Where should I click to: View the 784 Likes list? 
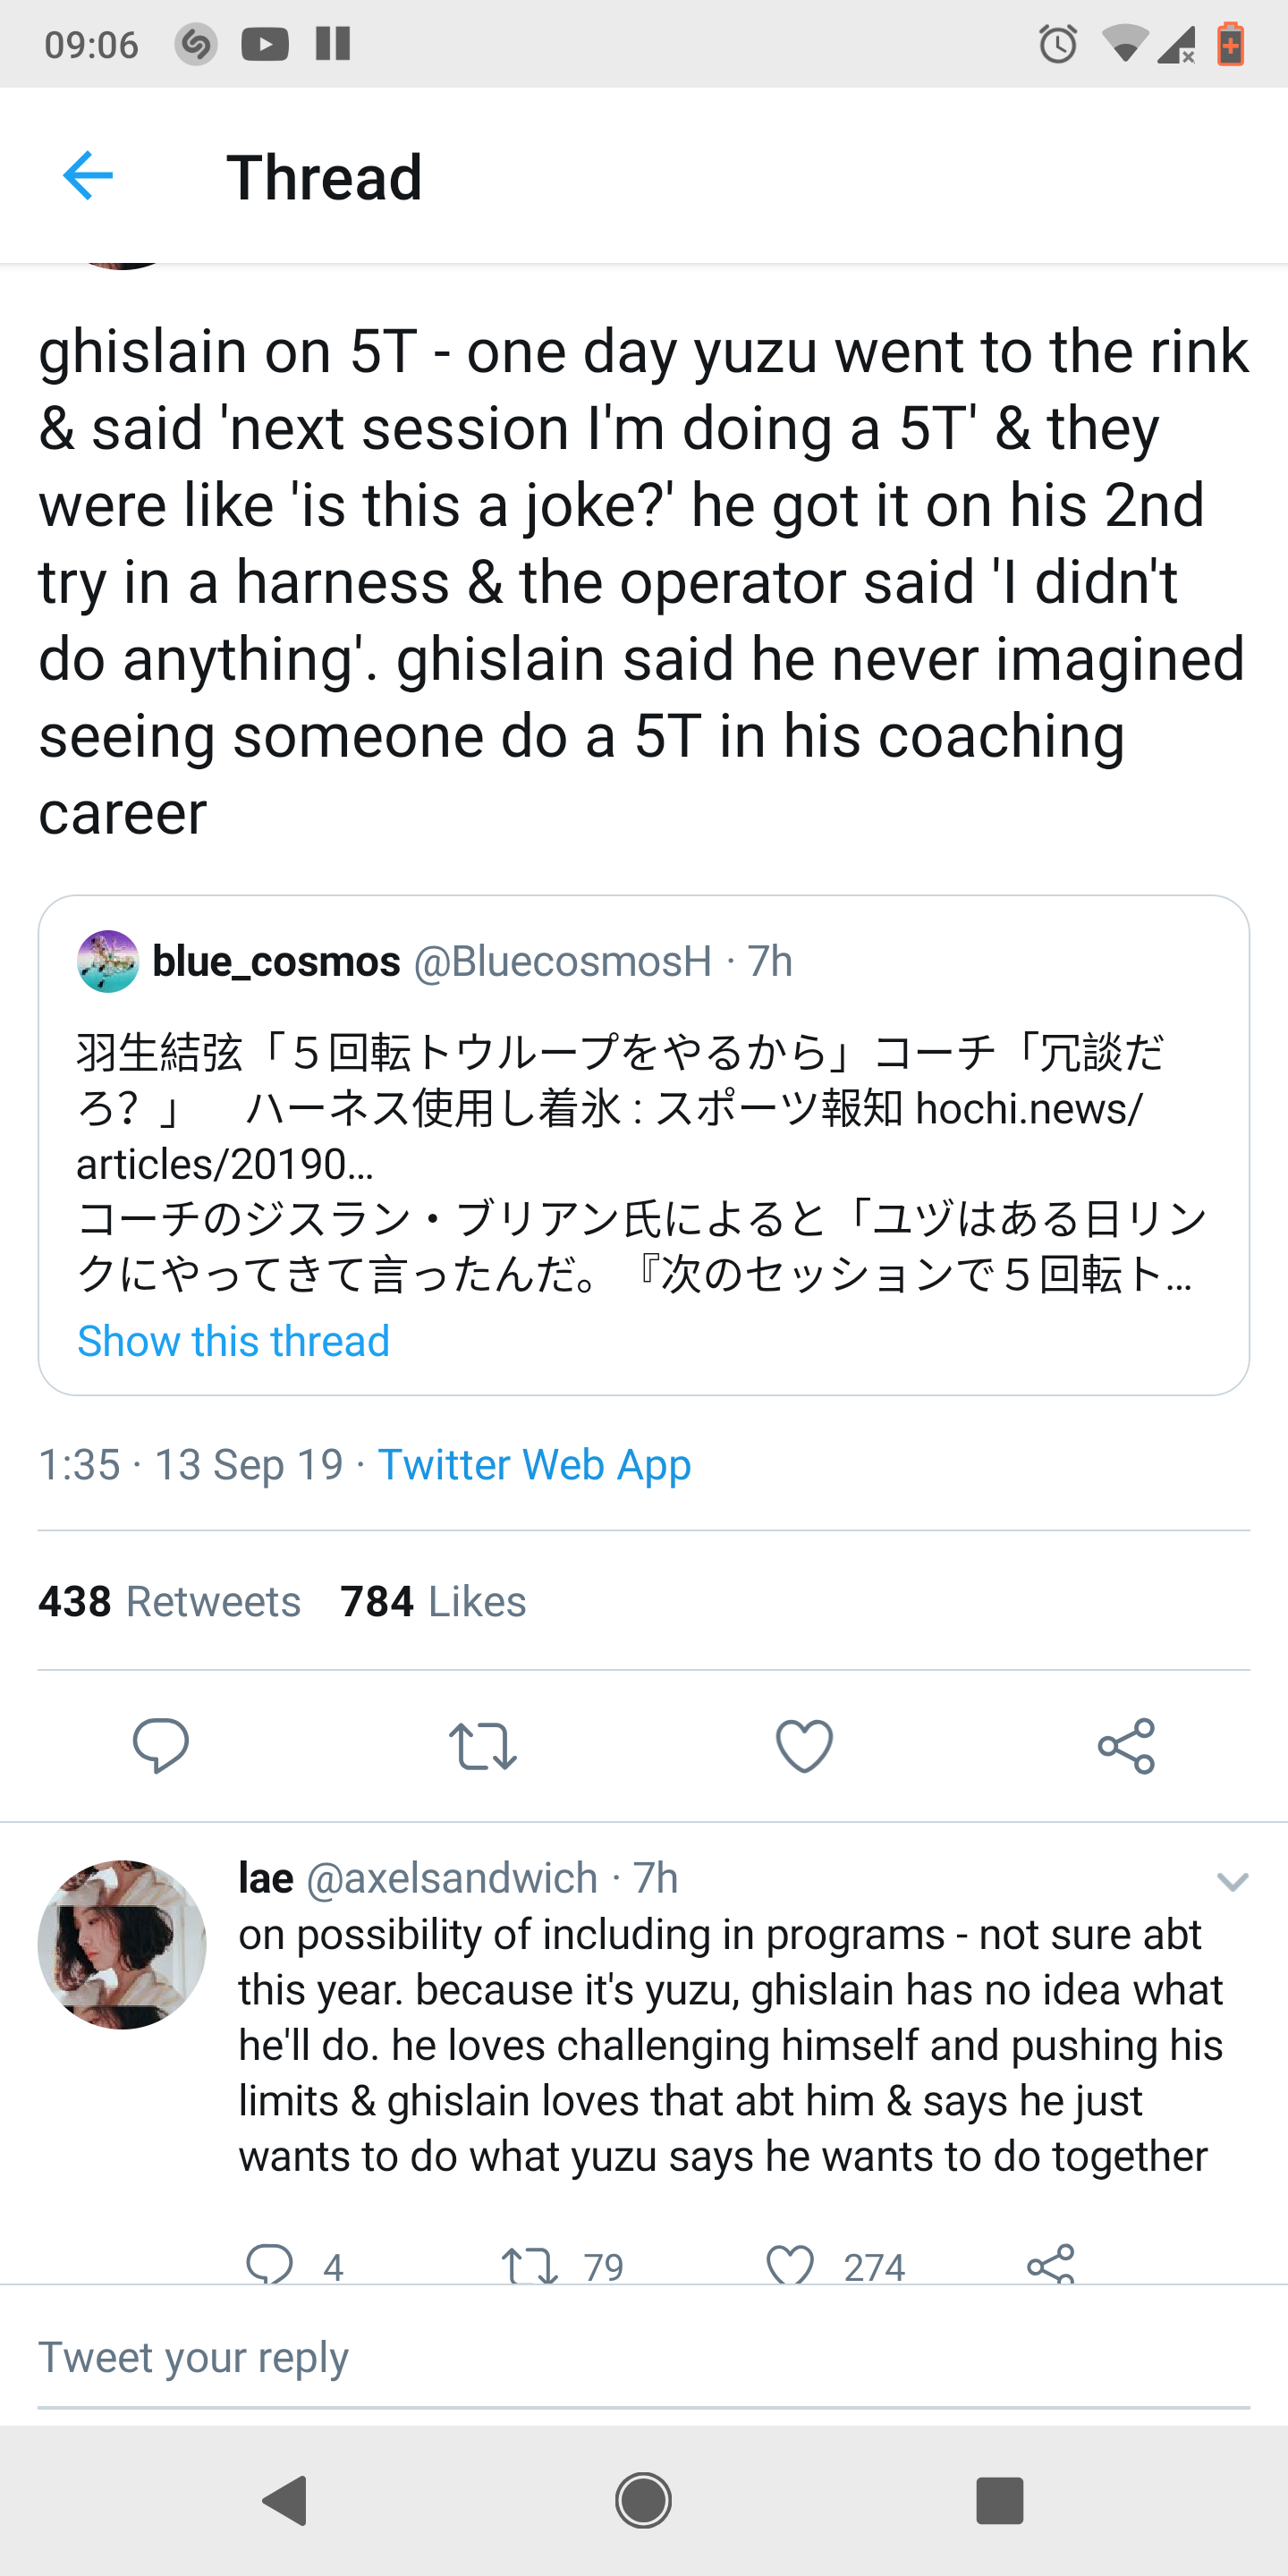(433, 1602)
